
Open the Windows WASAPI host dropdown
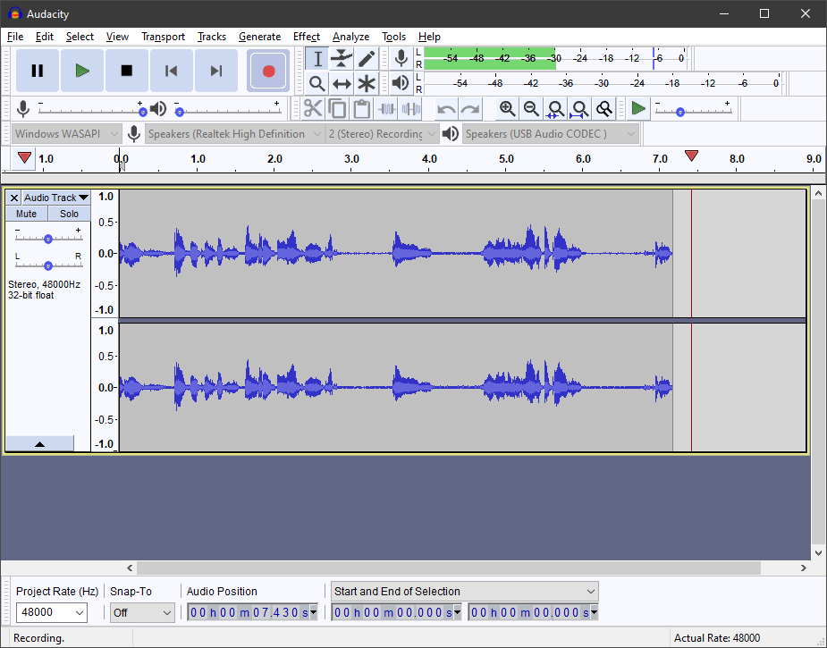click(67, 134)
